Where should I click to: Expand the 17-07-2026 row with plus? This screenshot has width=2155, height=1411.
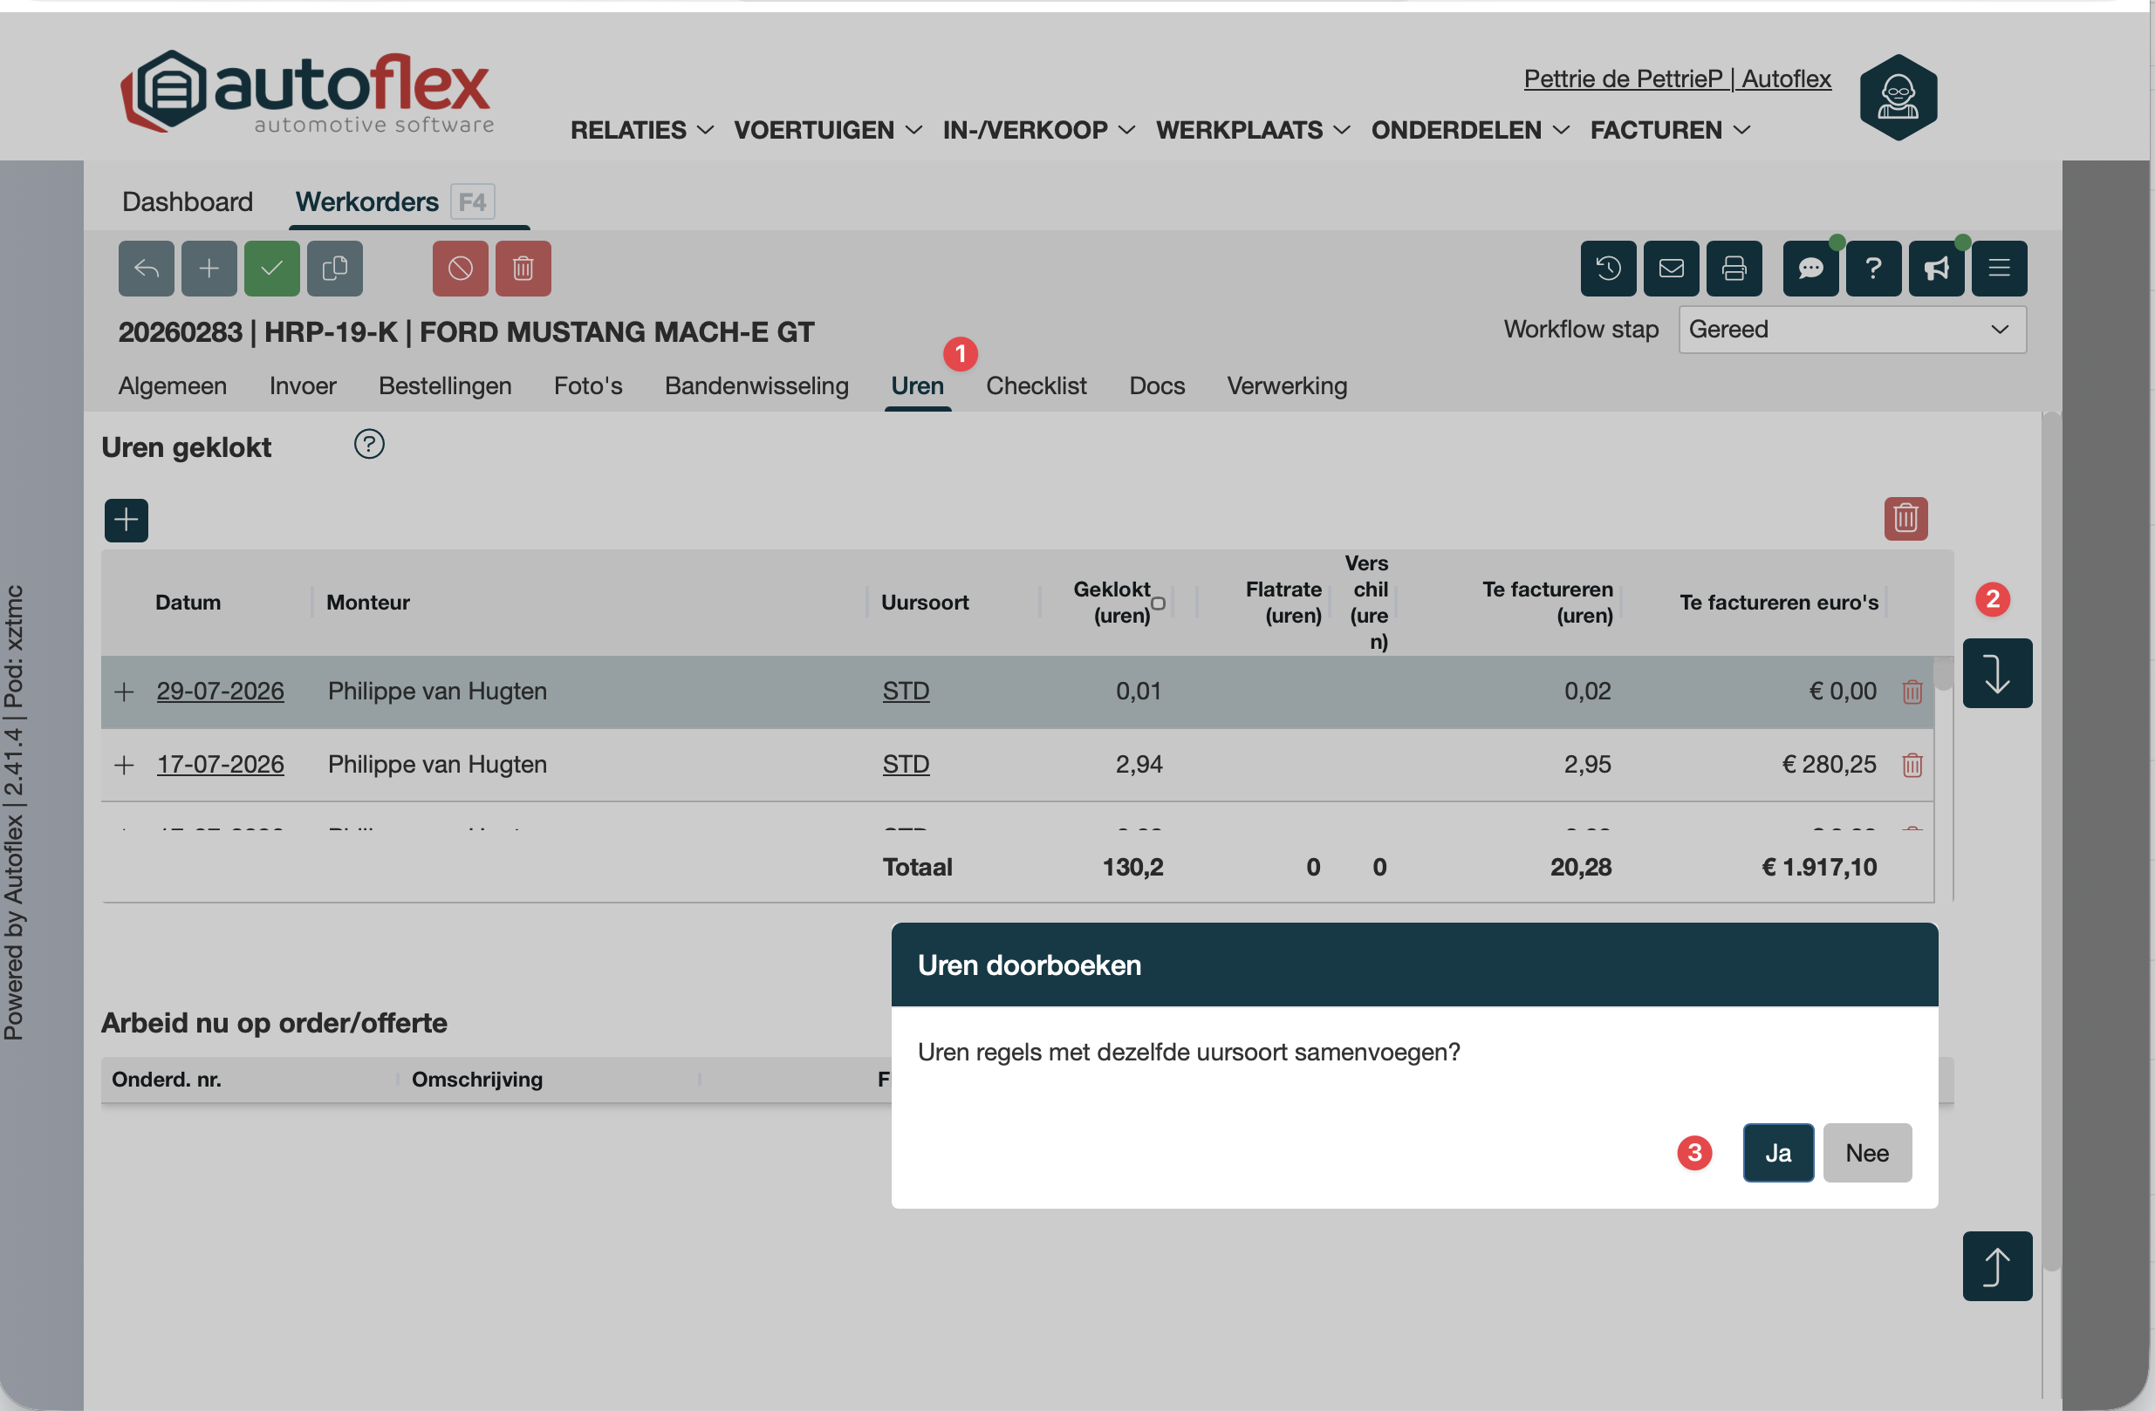click(x=124, y=765)
